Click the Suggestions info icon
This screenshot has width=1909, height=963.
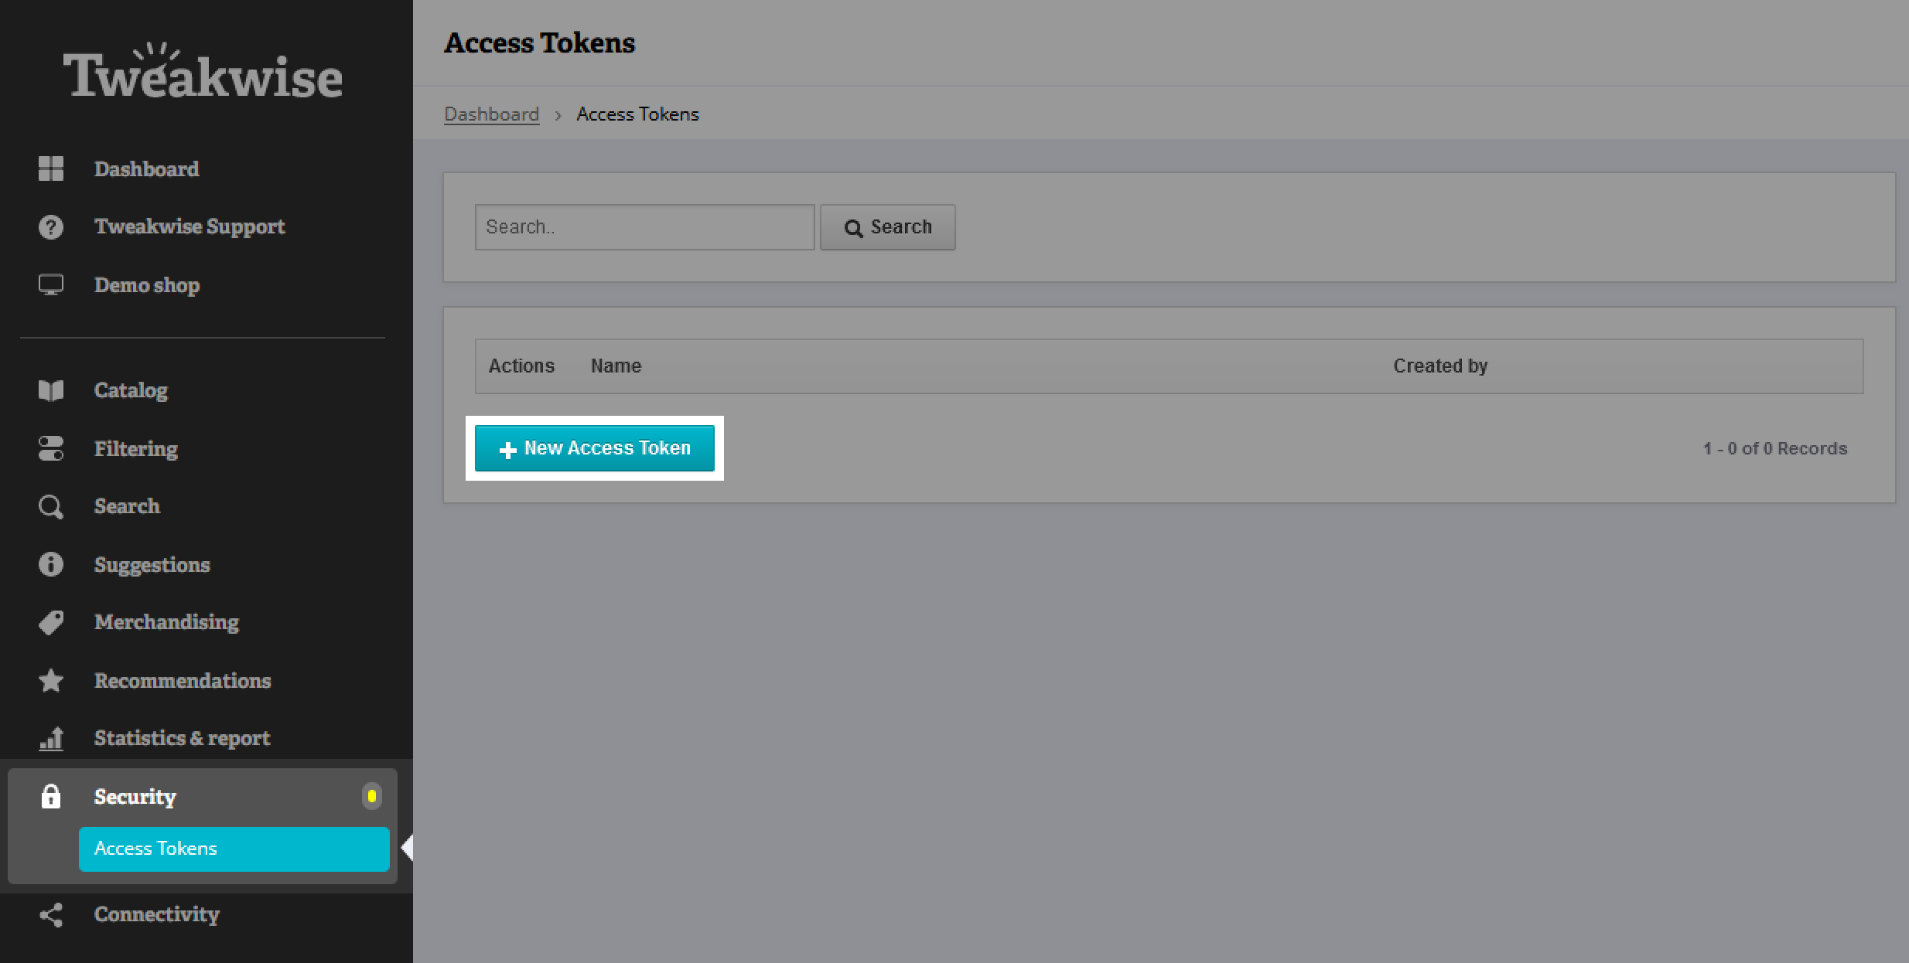(x=51, y=564)
